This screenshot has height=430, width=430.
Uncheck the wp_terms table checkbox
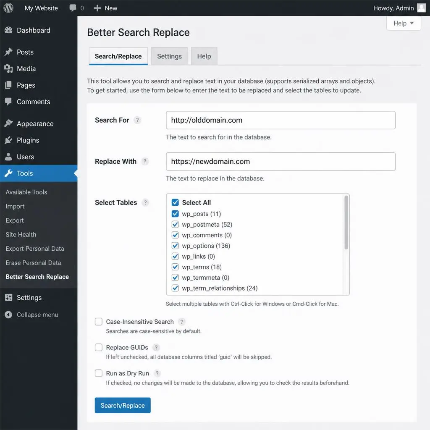[175, 267]
